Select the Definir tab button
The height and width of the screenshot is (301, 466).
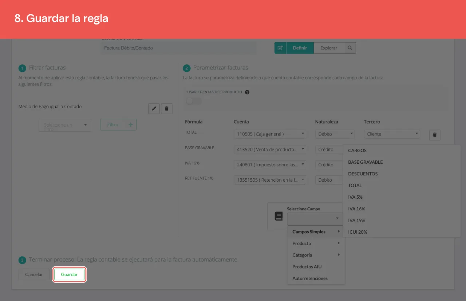tap(300, 48)
